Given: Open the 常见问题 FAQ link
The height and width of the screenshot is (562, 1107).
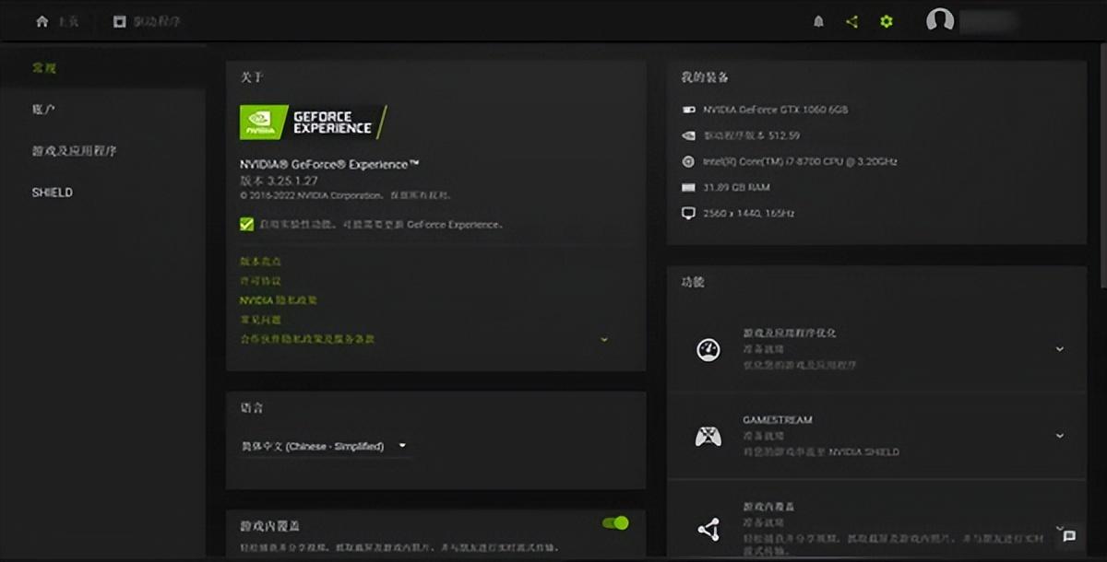Looking at the screenshot, I should point(260,320).
